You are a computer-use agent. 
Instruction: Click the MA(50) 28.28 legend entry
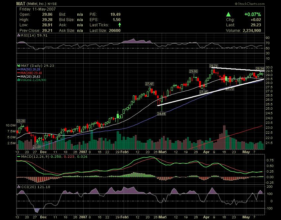click(x=30, y=69)
